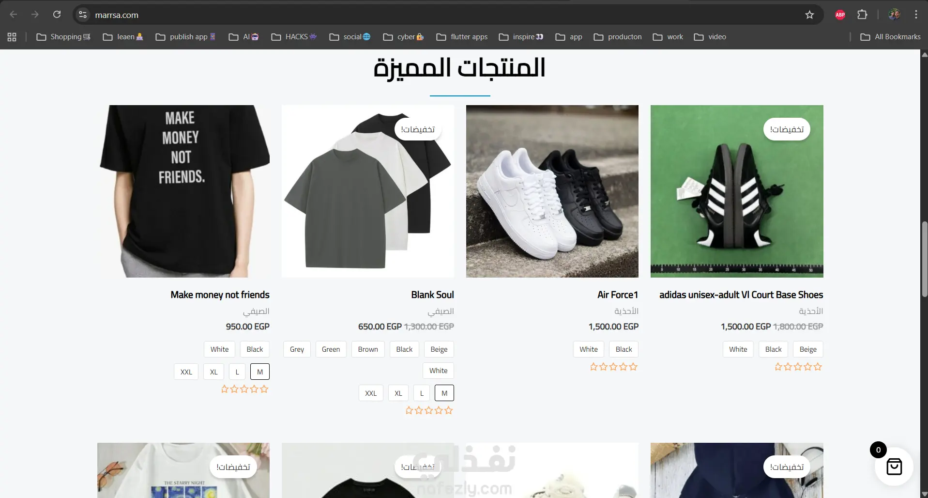Open الصيفي category under Blank Soul
The width and height of the screenshot is (928, 498).
[x=441, y=311]
